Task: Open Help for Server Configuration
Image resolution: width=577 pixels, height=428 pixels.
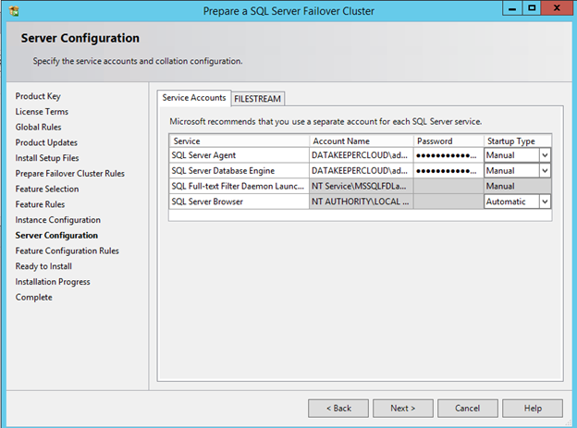Action: pos(533,408)
